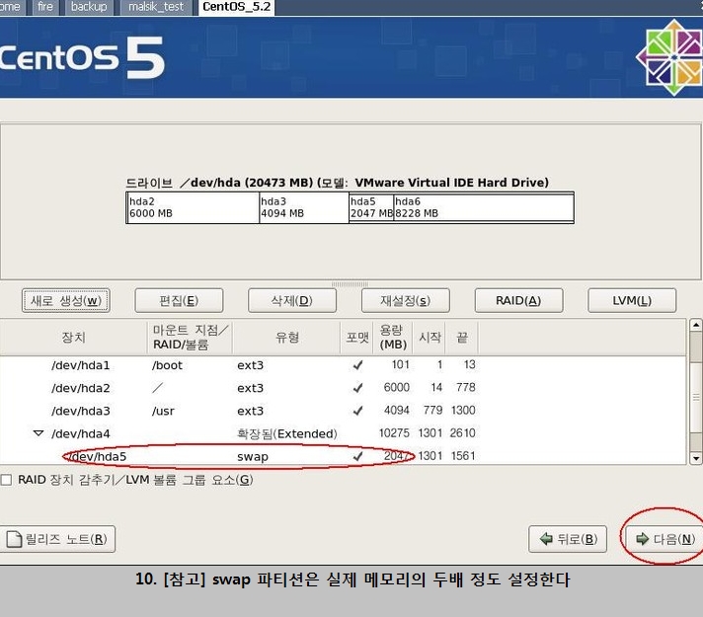
Task: Open the LVM(L) configuration button
Action: click(x=631, y=300)
